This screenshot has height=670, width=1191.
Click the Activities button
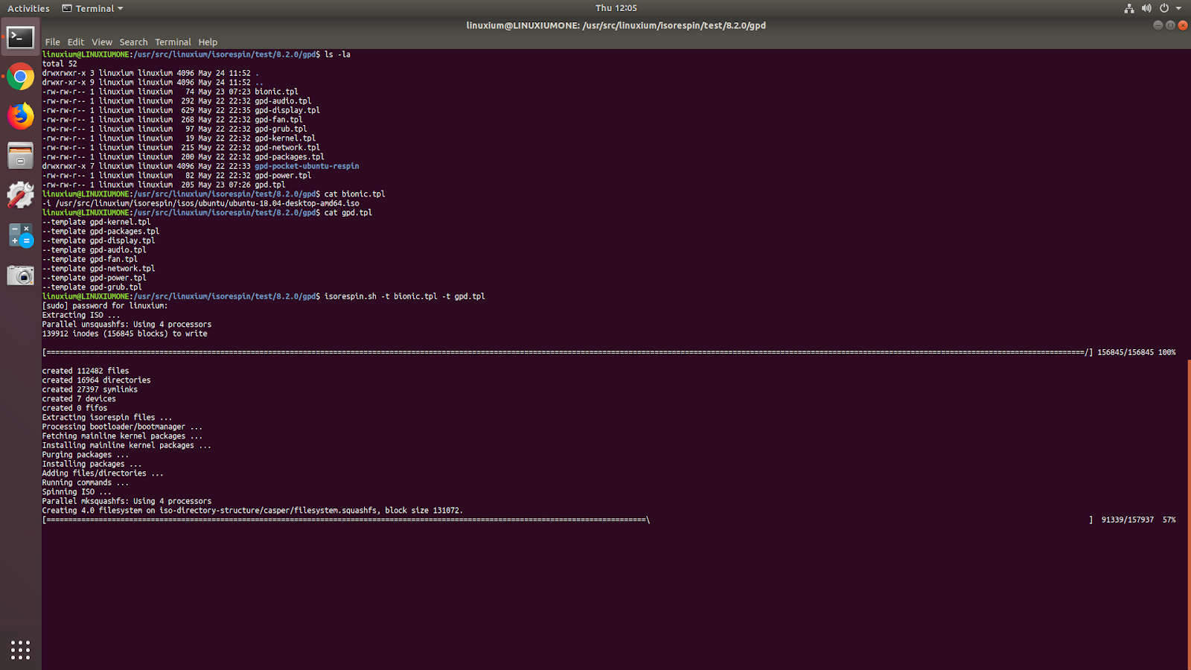28,8
